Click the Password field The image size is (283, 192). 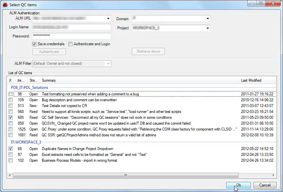72,36
